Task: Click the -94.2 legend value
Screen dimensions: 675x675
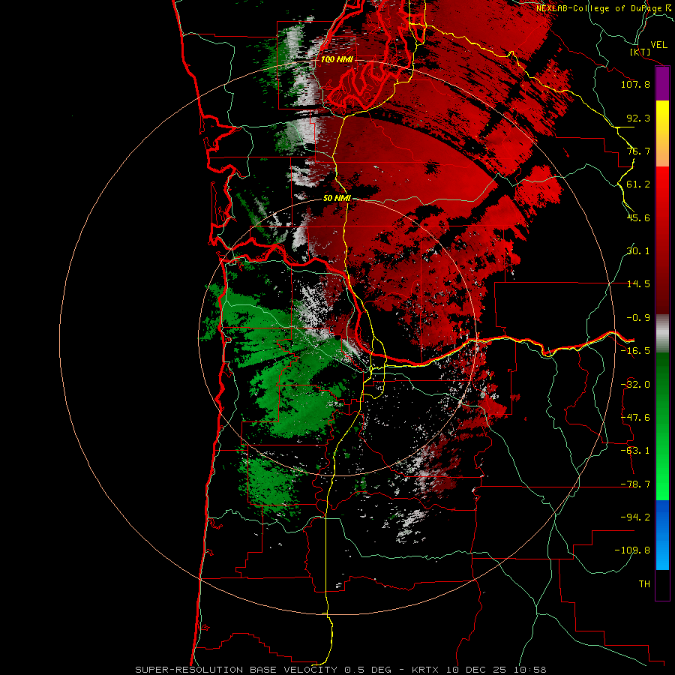Action: click(x=635, y=517)
